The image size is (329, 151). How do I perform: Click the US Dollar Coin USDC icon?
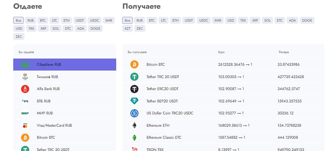click(134, 113)
